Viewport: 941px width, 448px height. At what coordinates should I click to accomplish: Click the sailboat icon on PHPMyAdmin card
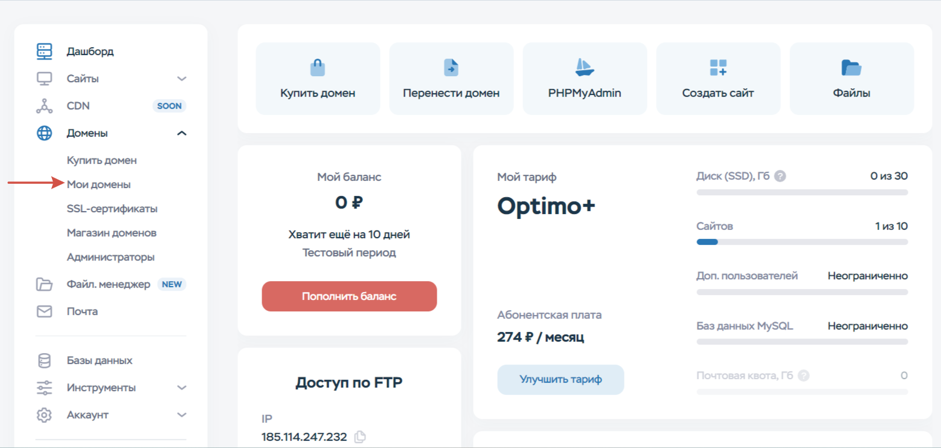(x=585, y=67)
